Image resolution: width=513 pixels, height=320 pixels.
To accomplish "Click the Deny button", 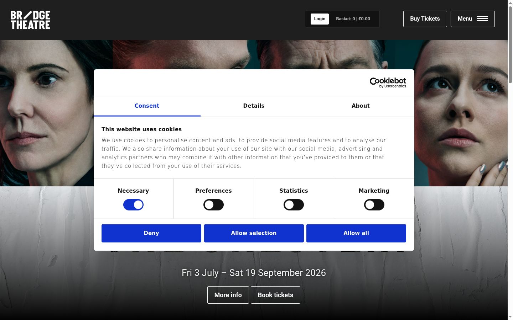I will coord(151,233).
